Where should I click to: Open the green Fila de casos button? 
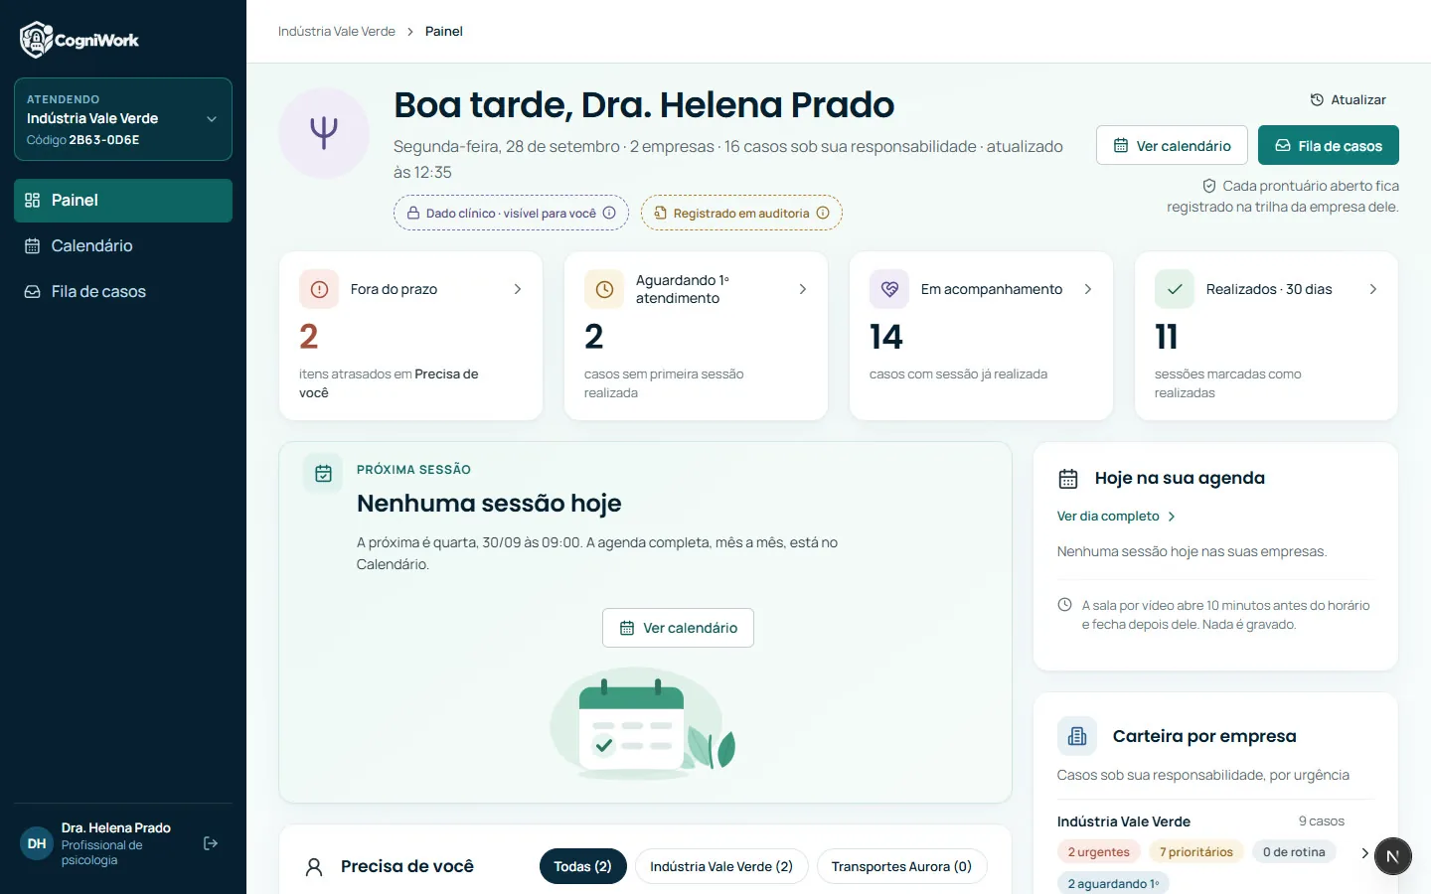coord(1329,145)
